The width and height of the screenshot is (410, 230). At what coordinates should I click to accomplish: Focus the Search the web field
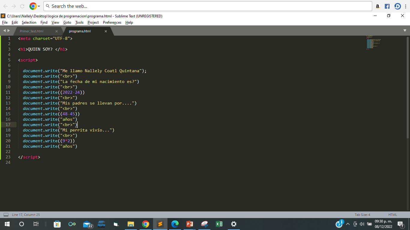[208, 6]
